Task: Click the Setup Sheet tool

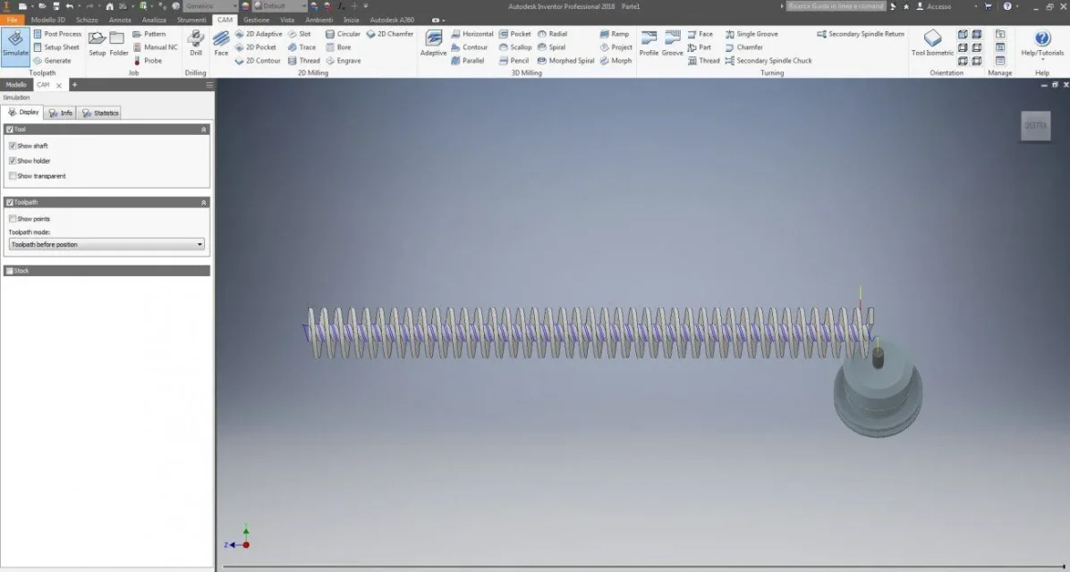Action: (x=56, y=47)
